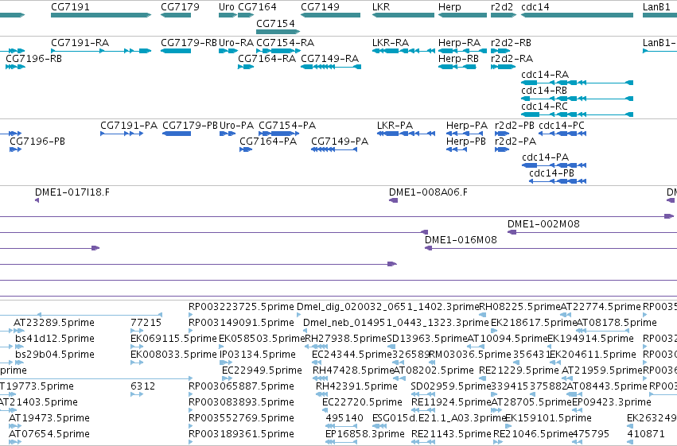The height and width of the screenshot is (446, 677).
Task: Click the cdc14 gene label
Action: pyautogui.click(x=535, y=7)
